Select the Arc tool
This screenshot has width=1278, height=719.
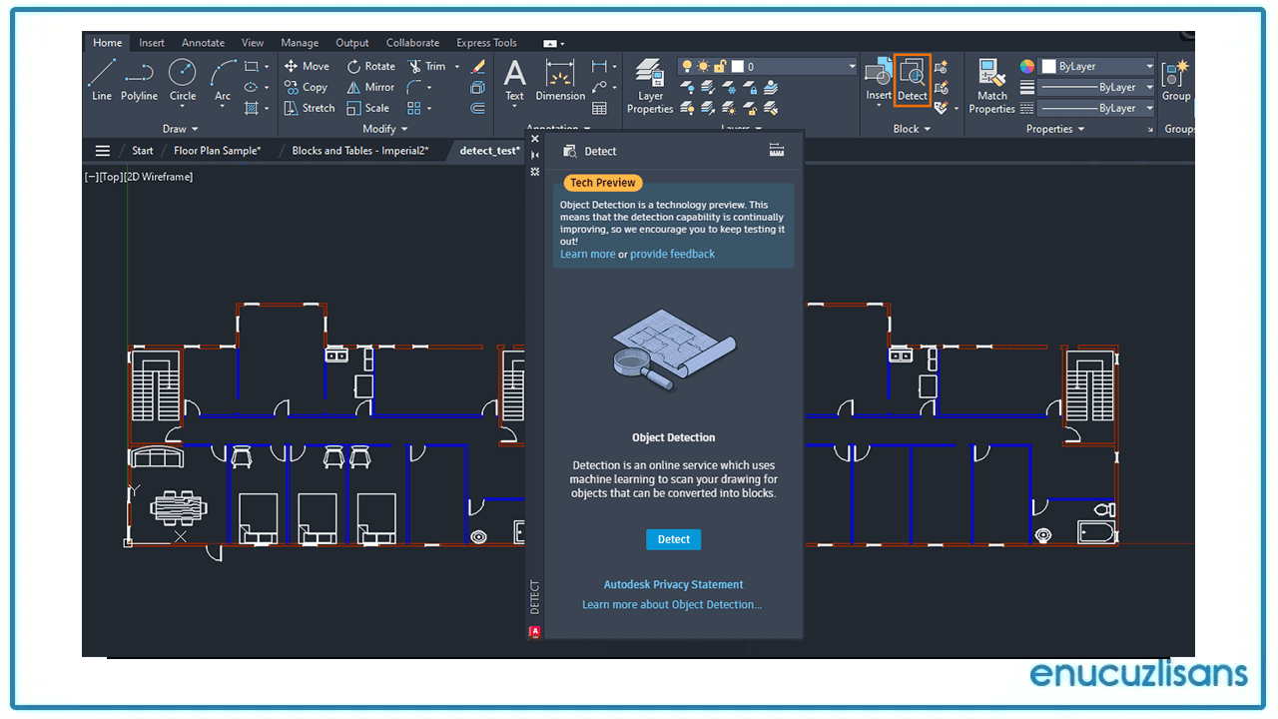pos(223,80)
